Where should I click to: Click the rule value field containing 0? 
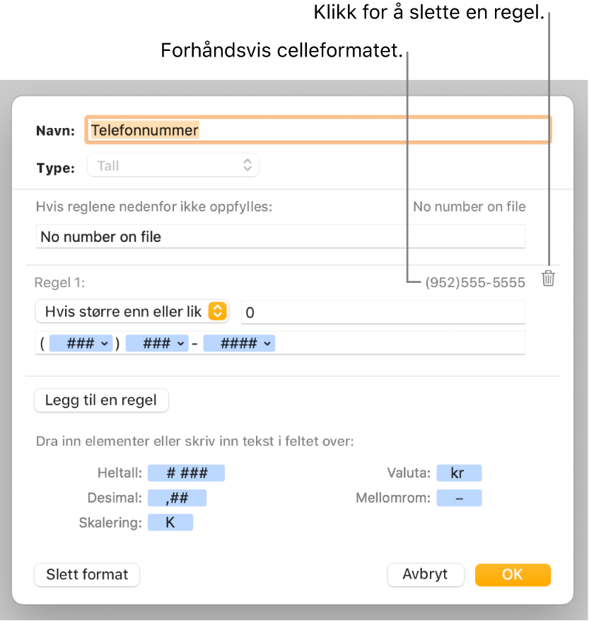pyautogui.click(x=383, y=311)
